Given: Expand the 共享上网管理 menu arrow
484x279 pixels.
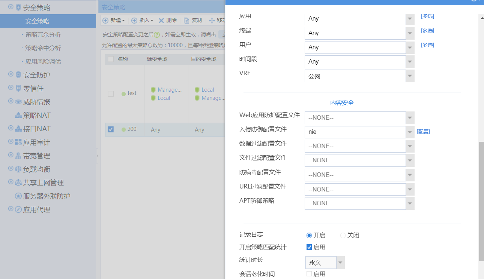Looking at the screenshot, I should [11, 183].
